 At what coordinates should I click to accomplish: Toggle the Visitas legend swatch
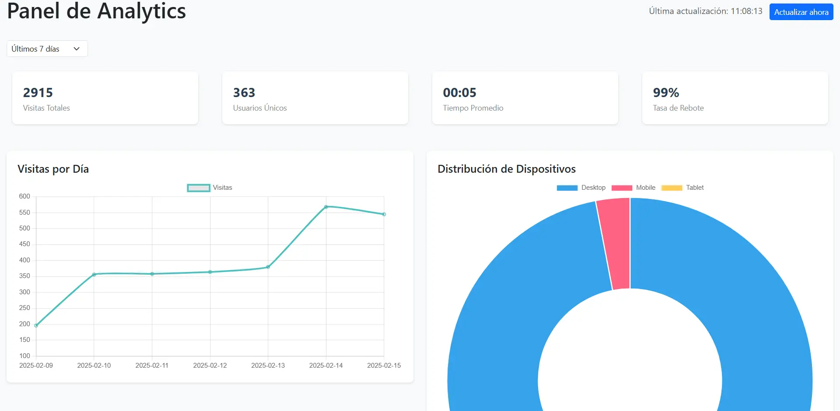(x=199, y=188)
